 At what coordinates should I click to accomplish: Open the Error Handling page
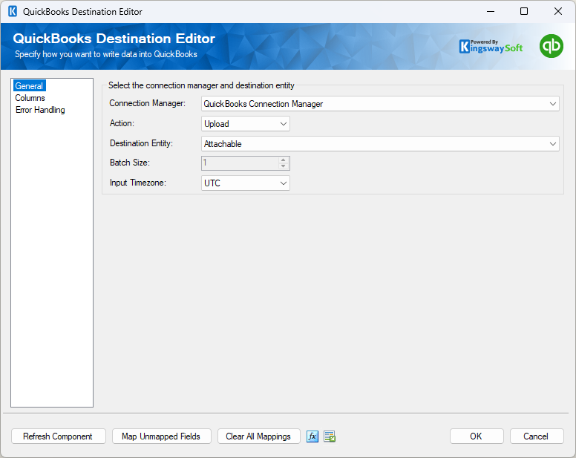click(x=40, y=110)
